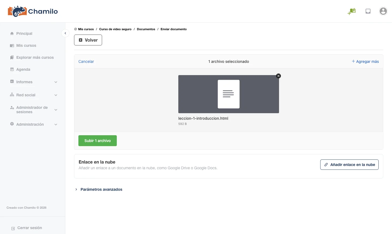Click the Subir 1 archivo button
The height and width of the screenshot is (234, 392).
point(97,141)
